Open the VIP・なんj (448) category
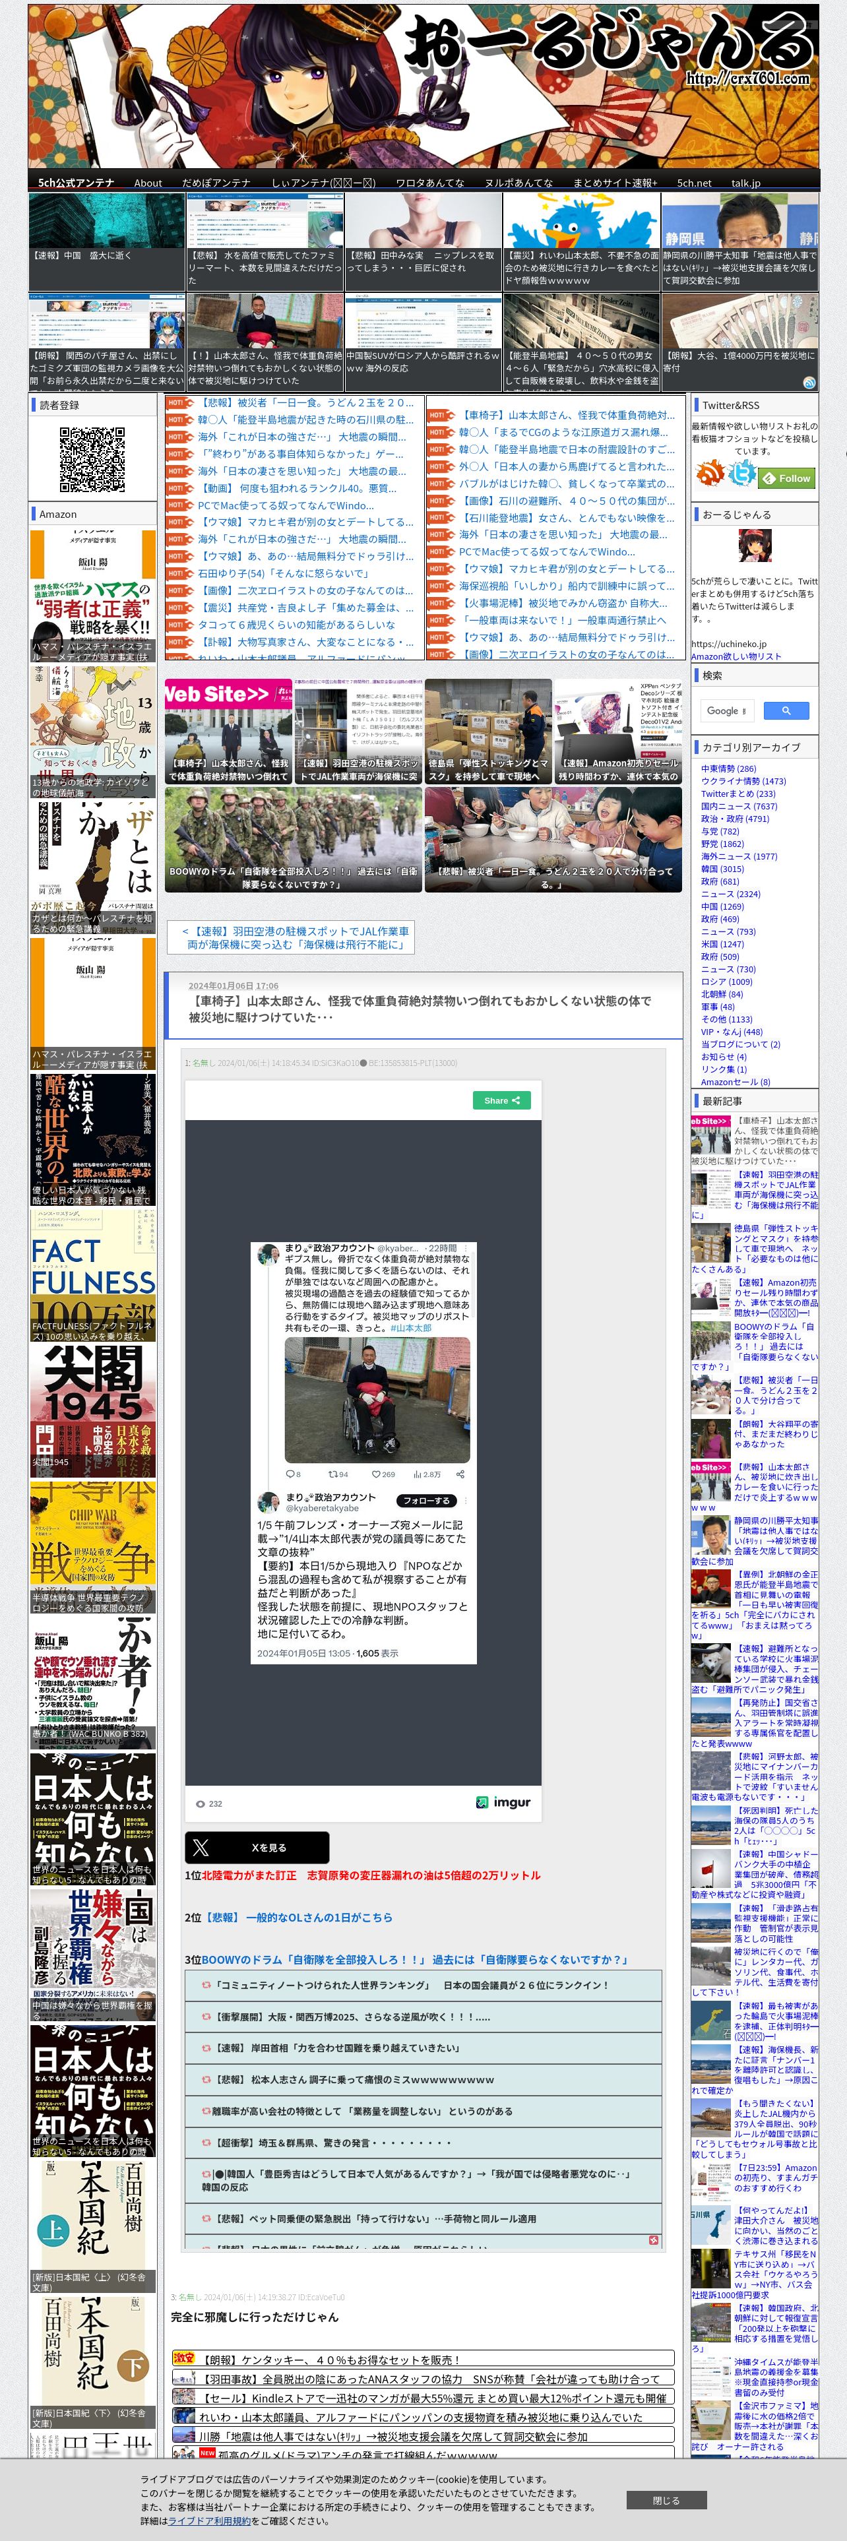 [732, 1032]
